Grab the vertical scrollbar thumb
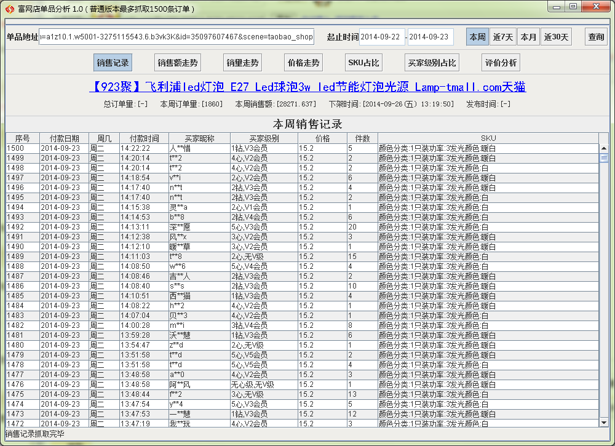The image size is (615, 446). coord(604,158)
